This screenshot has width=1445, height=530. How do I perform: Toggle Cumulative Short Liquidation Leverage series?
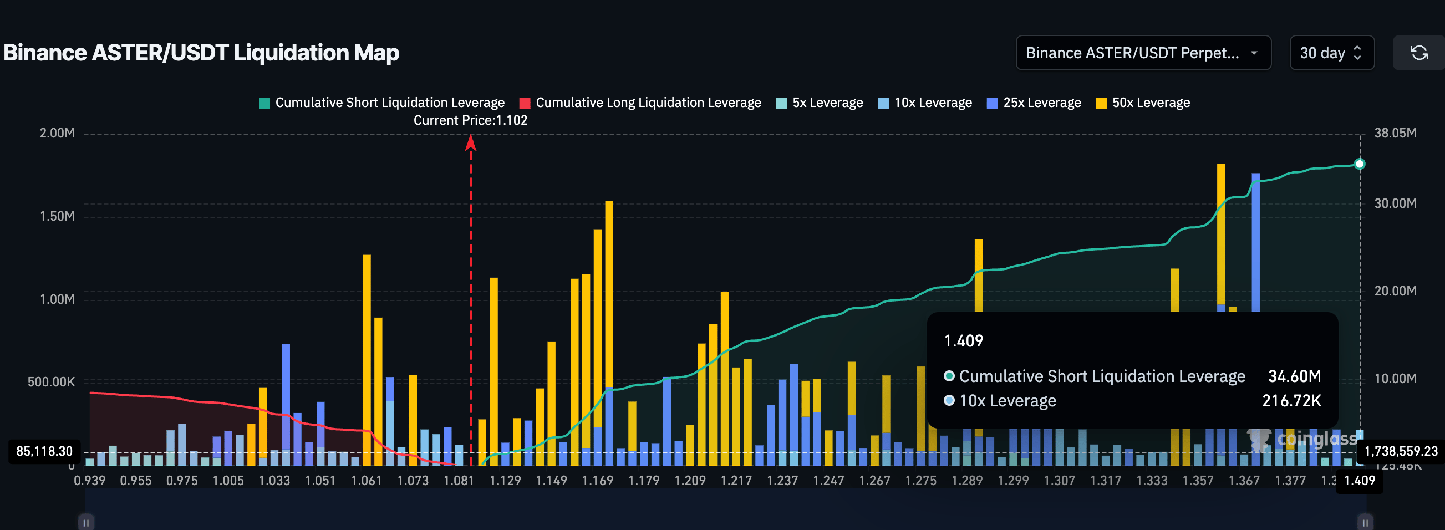[x=389, y=103]
